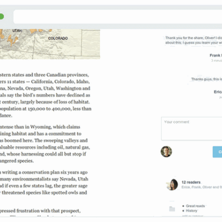Open Erica's profile from her comment name

tap(218, 92)
